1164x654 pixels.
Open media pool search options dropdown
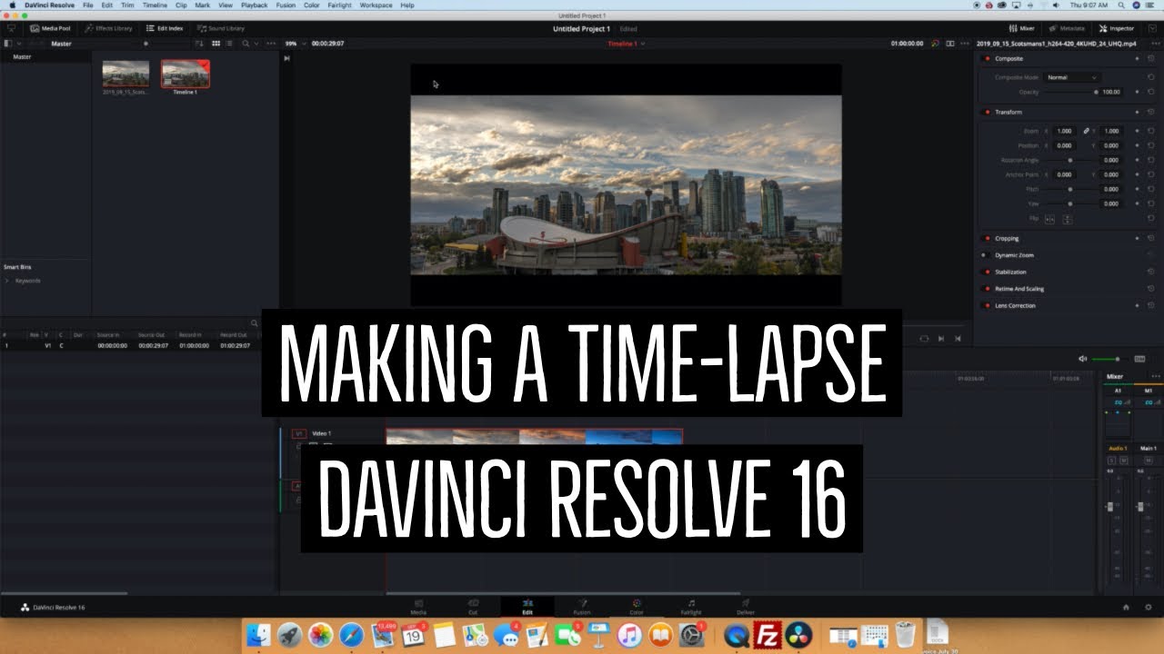256,44
